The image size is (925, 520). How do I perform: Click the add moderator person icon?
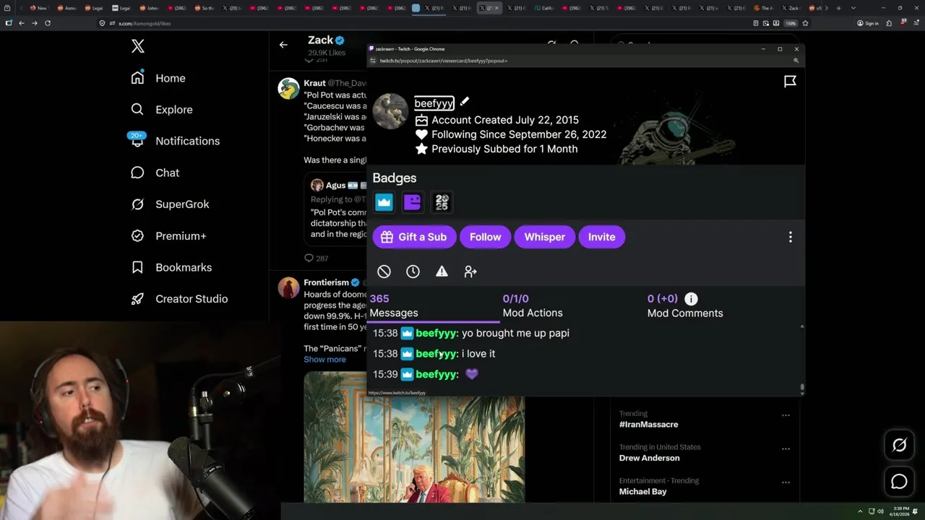[x=470, y=272]
